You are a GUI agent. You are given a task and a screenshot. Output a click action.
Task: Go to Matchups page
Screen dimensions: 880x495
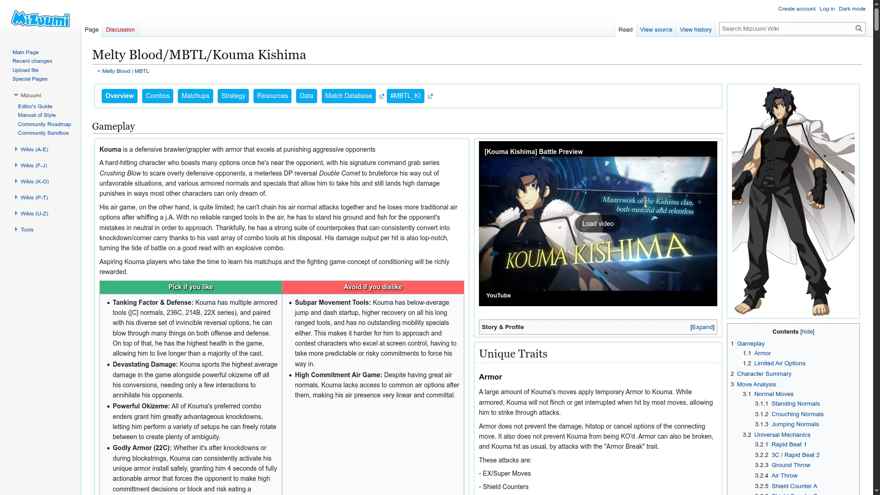tap(195, 96)
